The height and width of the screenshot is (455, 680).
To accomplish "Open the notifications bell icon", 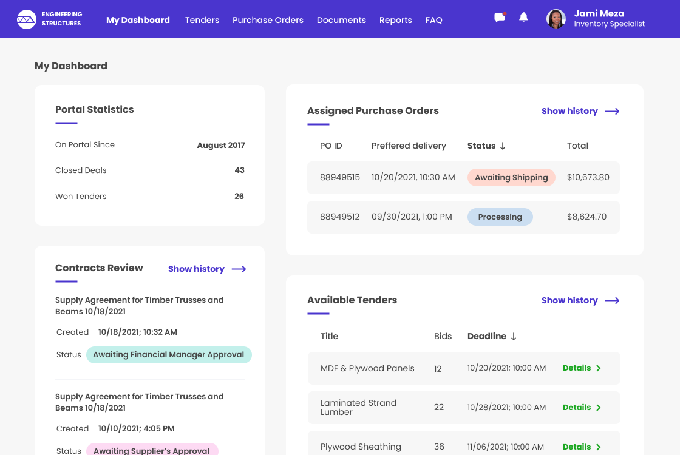I will (523, 17).
